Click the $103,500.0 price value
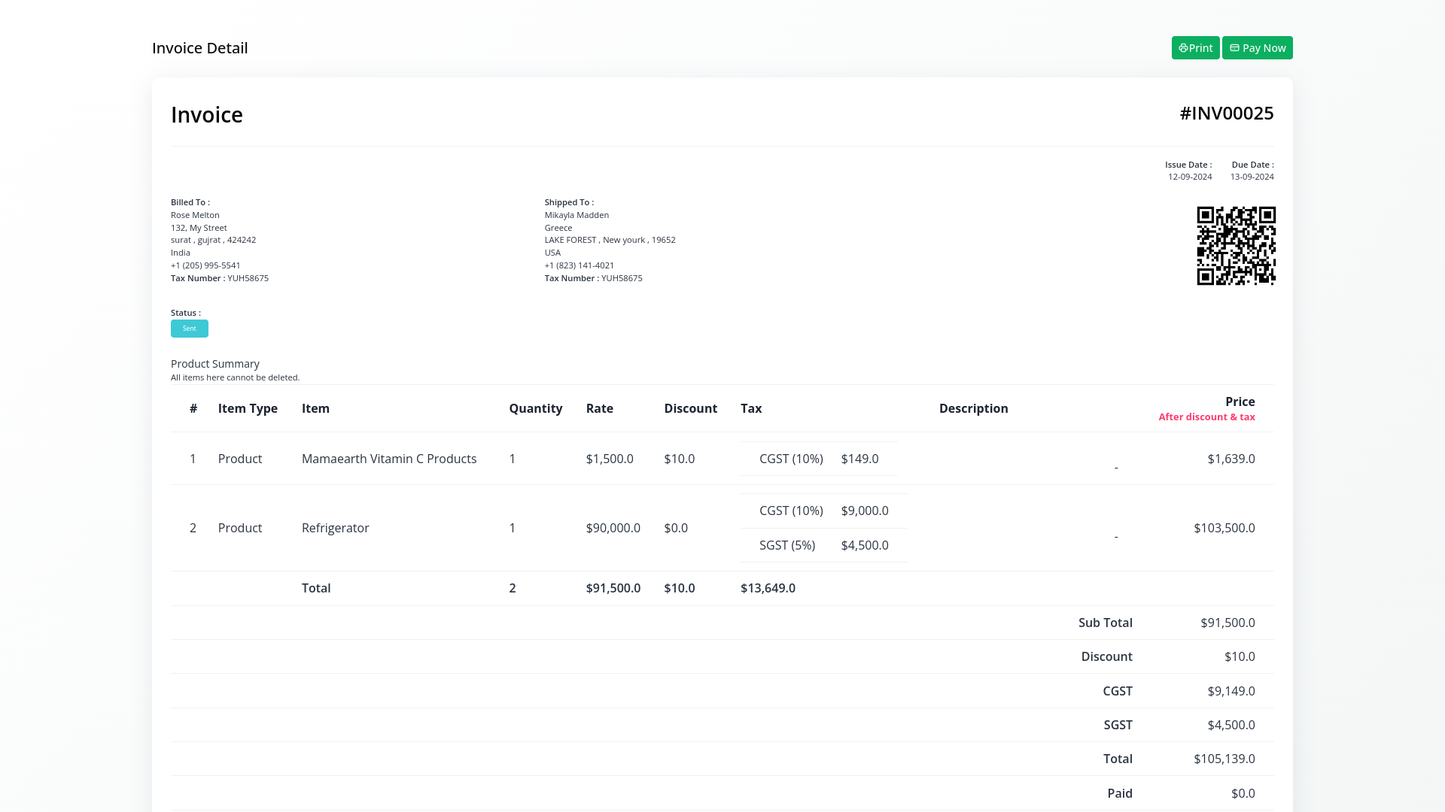Viewport: 1445px width, 812px height. [1224, 528]
